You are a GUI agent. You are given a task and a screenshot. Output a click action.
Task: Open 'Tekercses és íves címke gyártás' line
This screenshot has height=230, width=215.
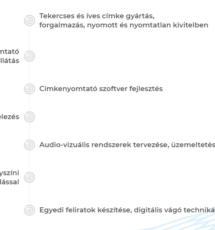(97, 16)
